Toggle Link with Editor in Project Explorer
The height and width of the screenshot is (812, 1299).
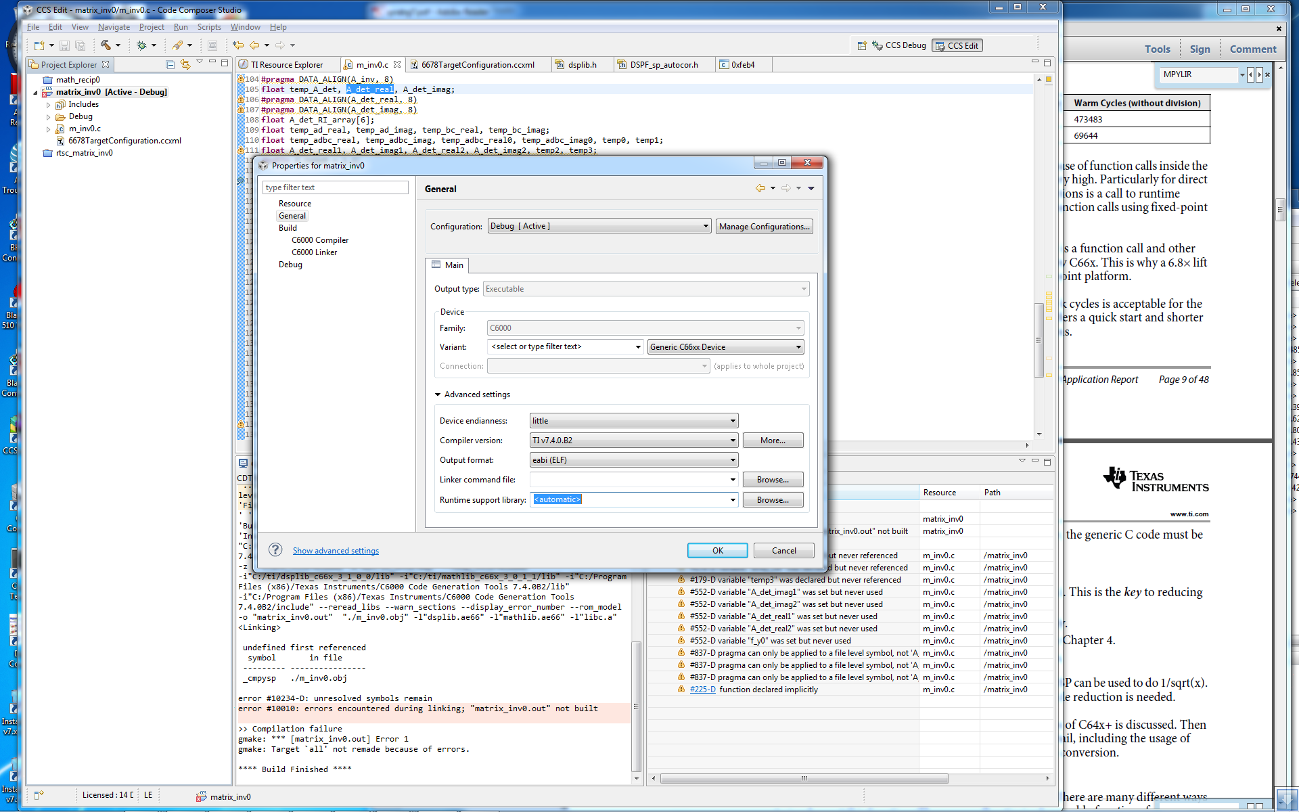click(185, 65)
